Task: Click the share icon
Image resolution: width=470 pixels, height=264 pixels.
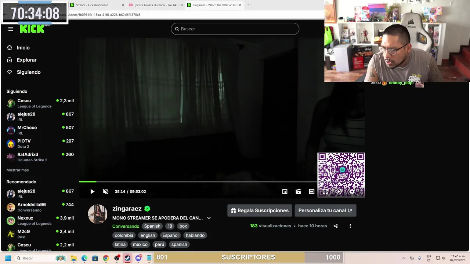Action: (336, 226)
